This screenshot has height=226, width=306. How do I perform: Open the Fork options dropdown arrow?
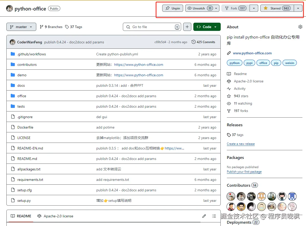254,8
